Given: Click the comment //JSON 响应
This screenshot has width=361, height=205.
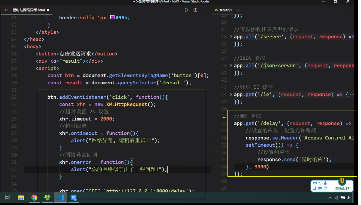Looking at the screenshot, I should 249,58.
